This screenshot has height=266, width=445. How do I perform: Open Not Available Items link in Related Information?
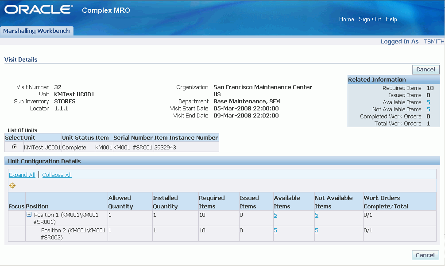click(x=428, y=109)
